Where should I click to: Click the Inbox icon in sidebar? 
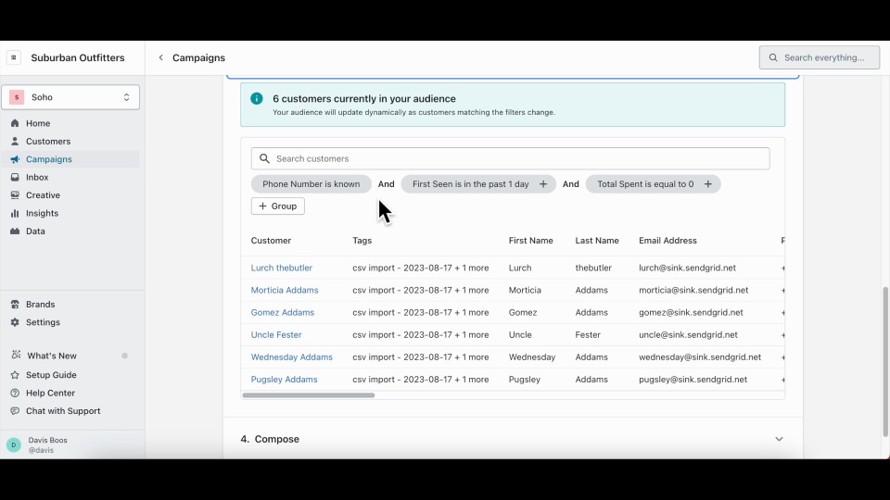click(15, 178)
